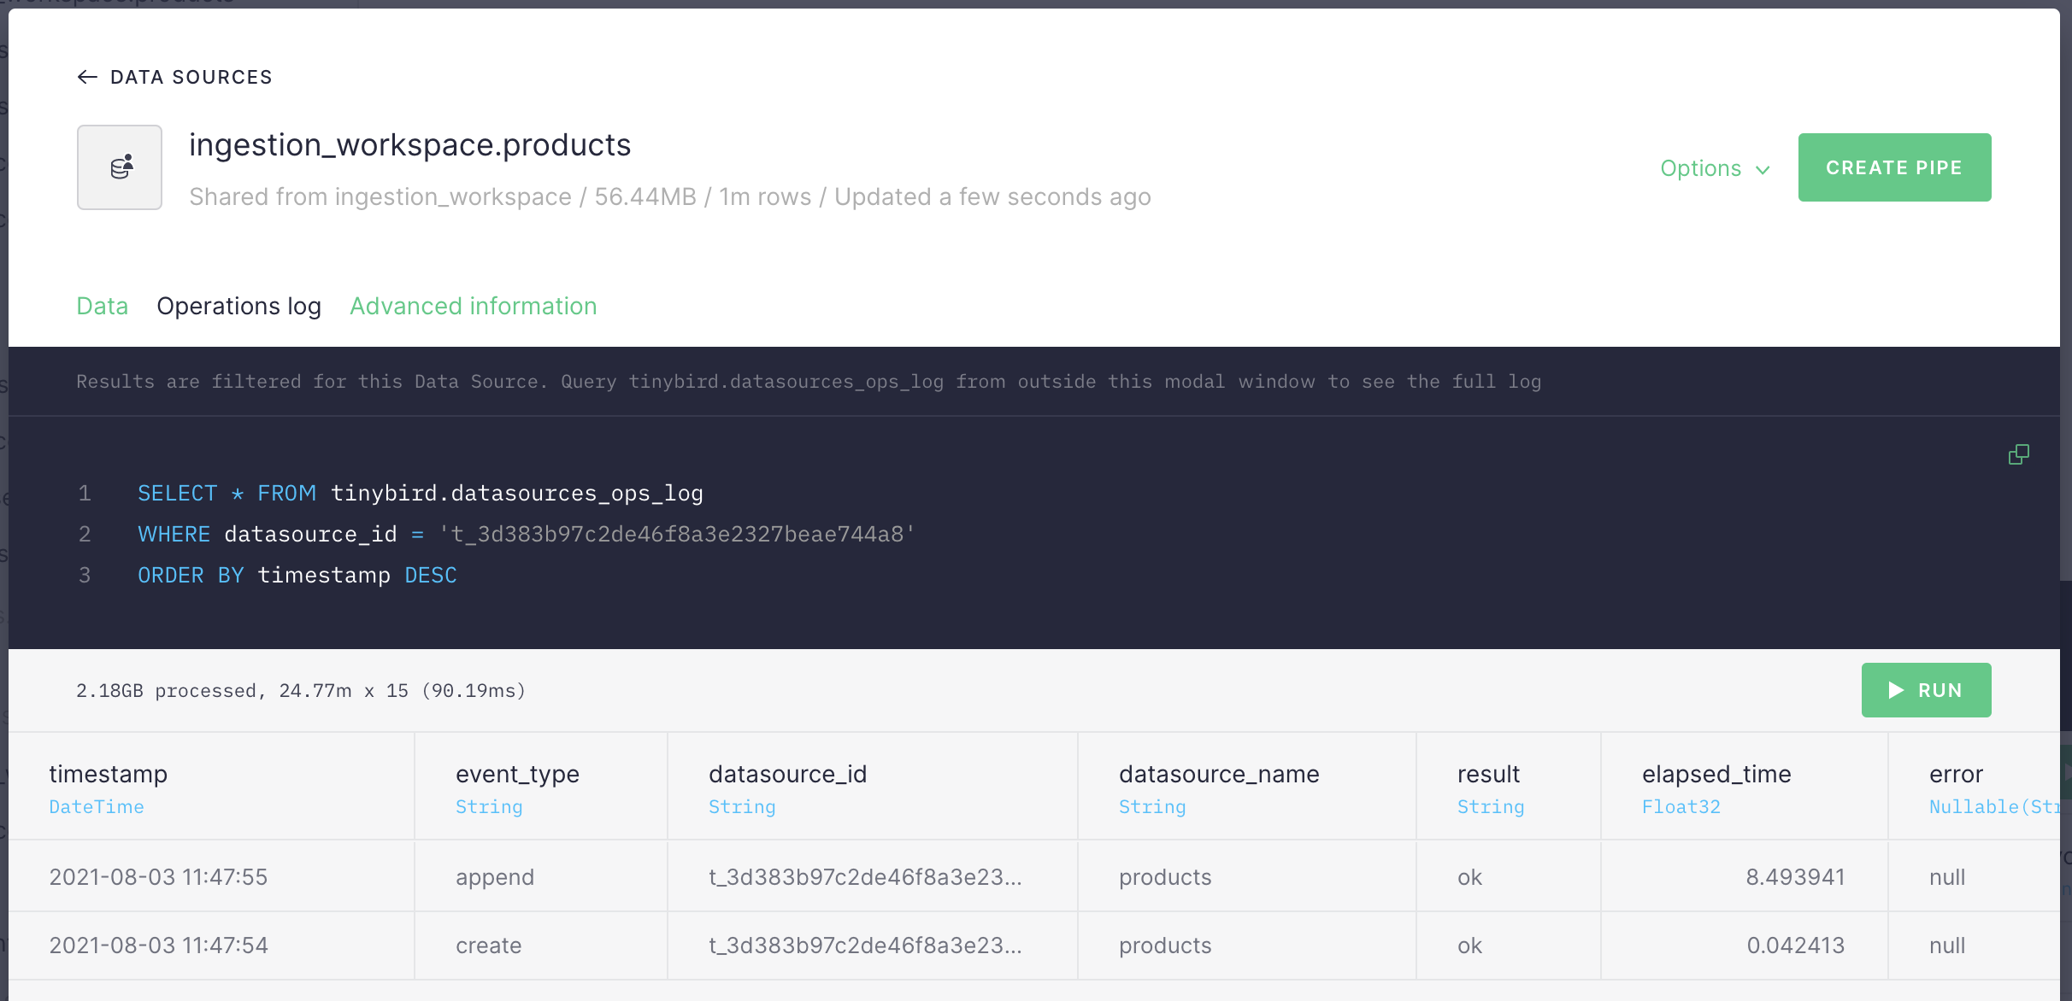Click the play icon on Run
Screen dimensions: 2072x1001
click(x=1896, y=690)
